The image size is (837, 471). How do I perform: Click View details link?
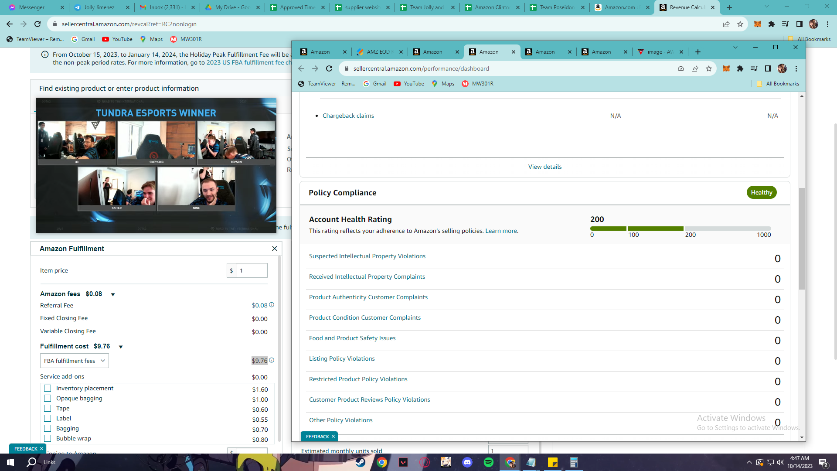(x=545, y=167)
